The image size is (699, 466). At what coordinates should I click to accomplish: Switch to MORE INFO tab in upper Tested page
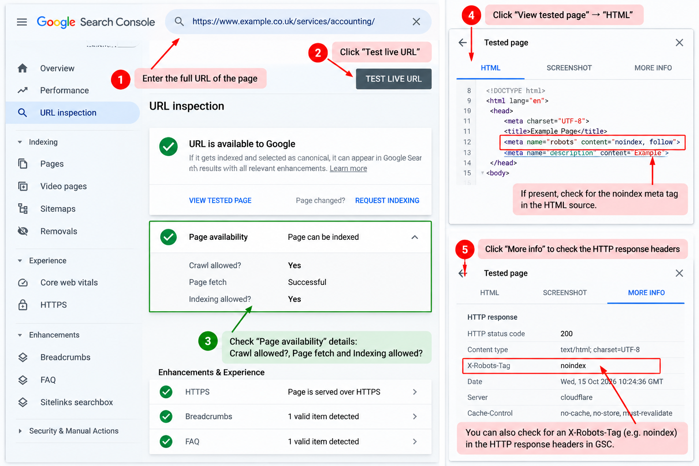tap(653, 68)
